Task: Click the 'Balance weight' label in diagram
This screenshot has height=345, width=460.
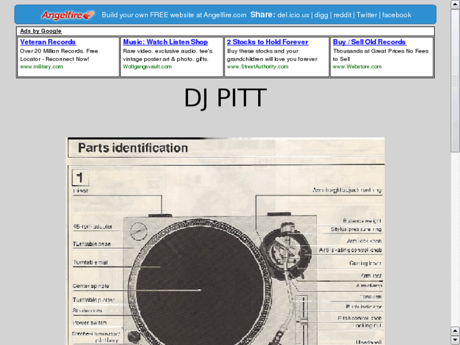Action: [363, 220]
